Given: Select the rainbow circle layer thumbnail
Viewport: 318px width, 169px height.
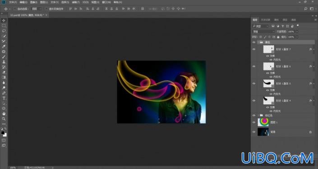Looking at the screenshot, I should pos(263,122).
